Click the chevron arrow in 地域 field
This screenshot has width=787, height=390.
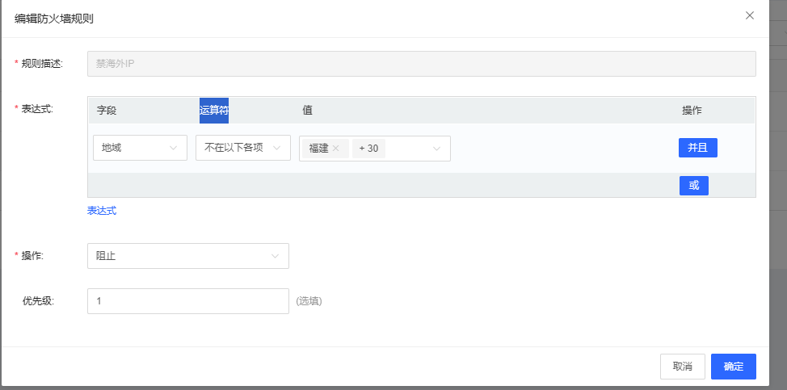pyautogui.click(x=174, y=149)
